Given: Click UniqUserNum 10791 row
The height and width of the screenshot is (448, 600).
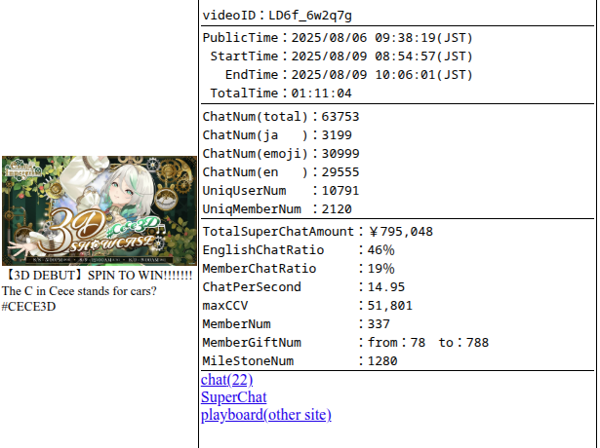Looking at the screenshot, I should [281, 191].
